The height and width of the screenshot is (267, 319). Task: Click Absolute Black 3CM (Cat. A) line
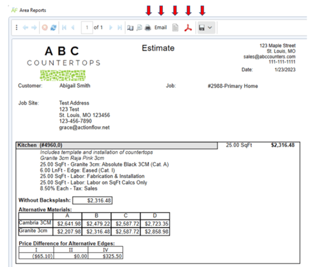tap(104, 165)
